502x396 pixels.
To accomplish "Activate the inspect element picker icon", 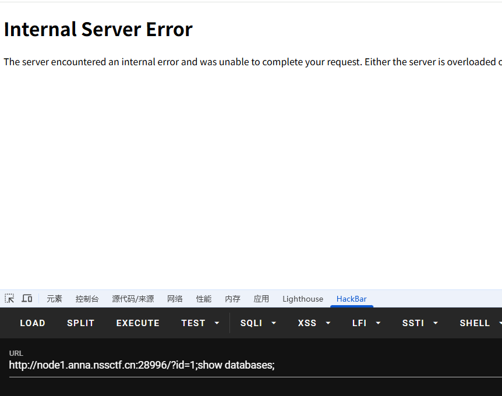I will tap(9, 298).
